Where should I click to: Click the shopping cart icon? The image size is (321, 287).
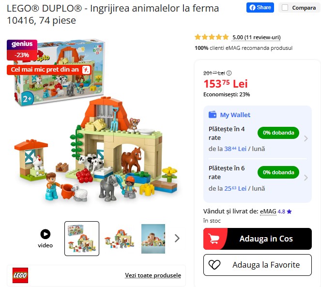click(214, 239)
